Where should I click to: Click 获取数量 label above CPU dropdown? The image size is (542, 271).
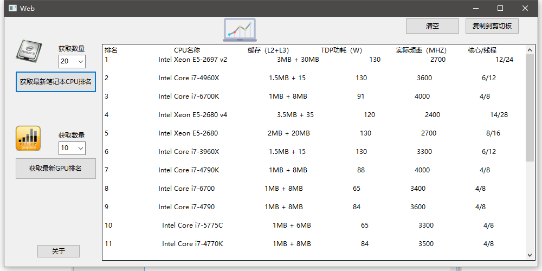pyautogui.click(x=72, y=49)
